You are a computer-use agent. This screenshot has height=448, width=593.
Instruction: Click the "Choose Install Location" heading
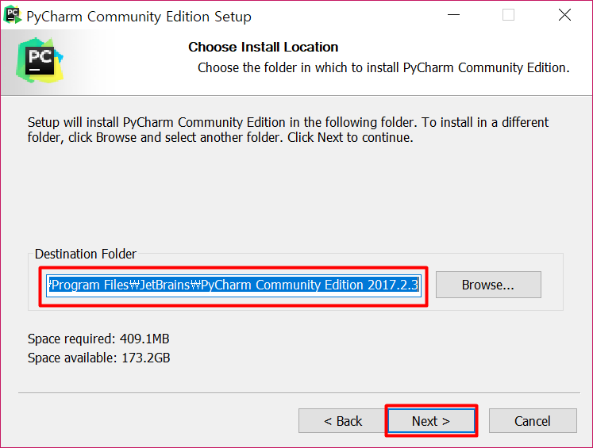(x=264, y=48)
